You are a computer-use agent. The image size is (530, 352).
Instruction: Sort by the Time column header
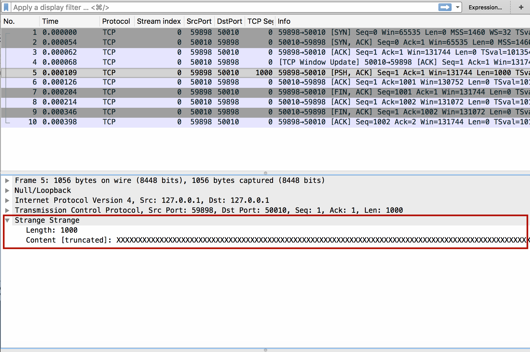[x=70, y=21]
